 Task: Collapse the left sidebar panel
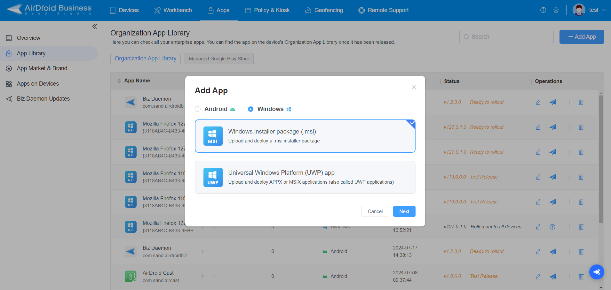coord(94,27)
